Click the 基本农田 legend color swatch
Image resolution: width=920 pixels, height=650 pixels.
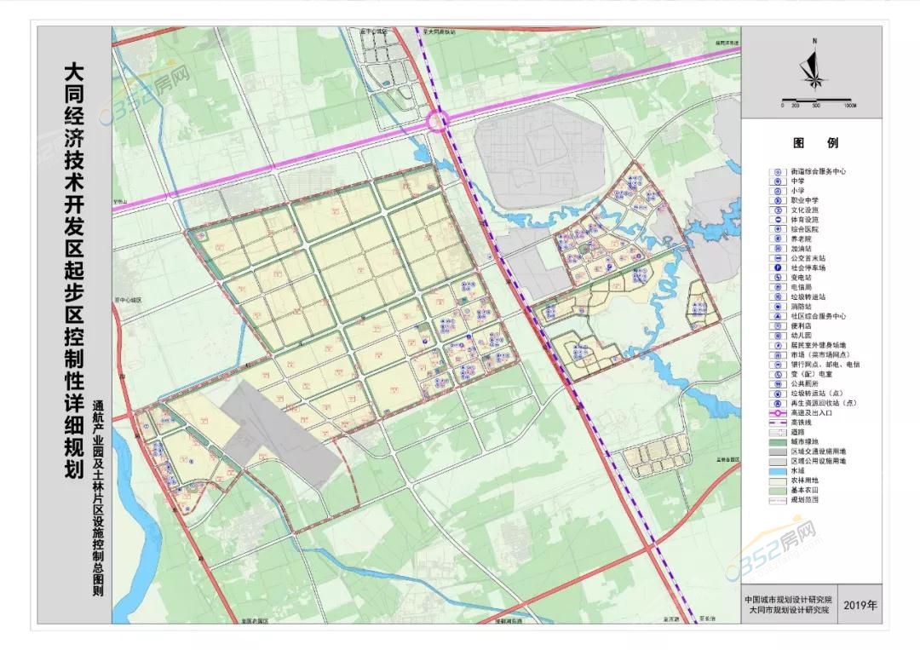pyautogui.click(x=777, y=490)
